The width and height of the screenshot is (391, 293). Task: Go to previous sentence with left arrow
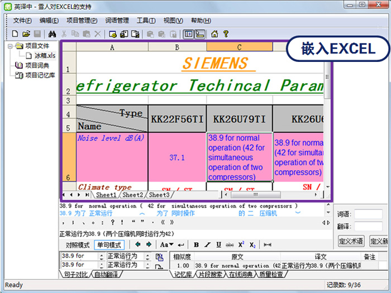(138, 245)
